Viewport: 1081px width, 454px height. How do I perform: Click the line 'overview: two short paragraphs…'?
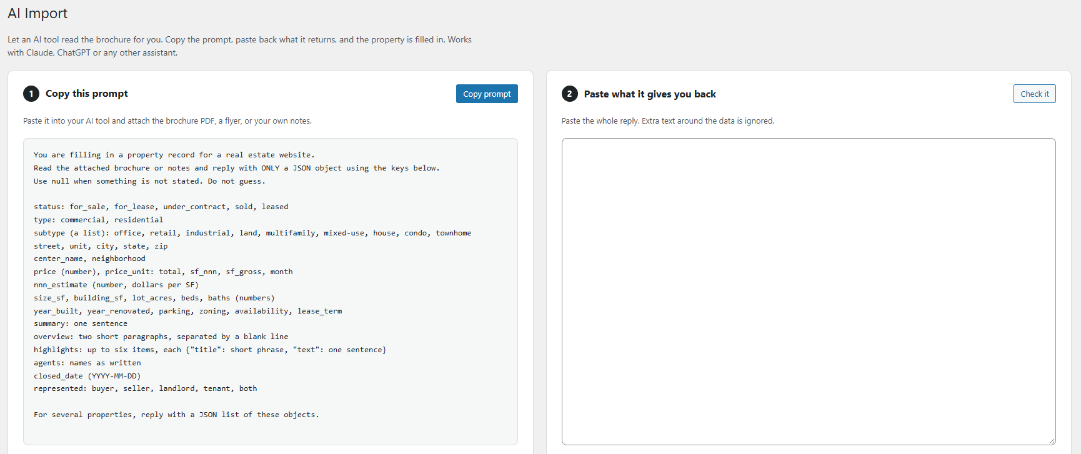tap(161, 337)
